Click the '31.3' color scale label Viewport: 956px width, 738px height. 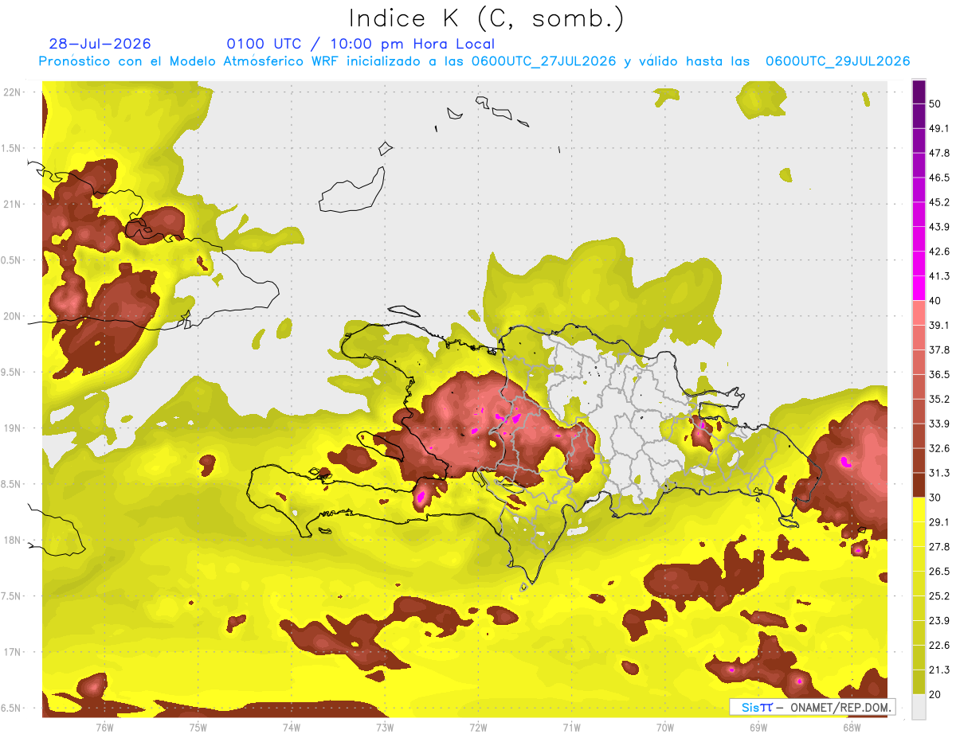(939, 473)
